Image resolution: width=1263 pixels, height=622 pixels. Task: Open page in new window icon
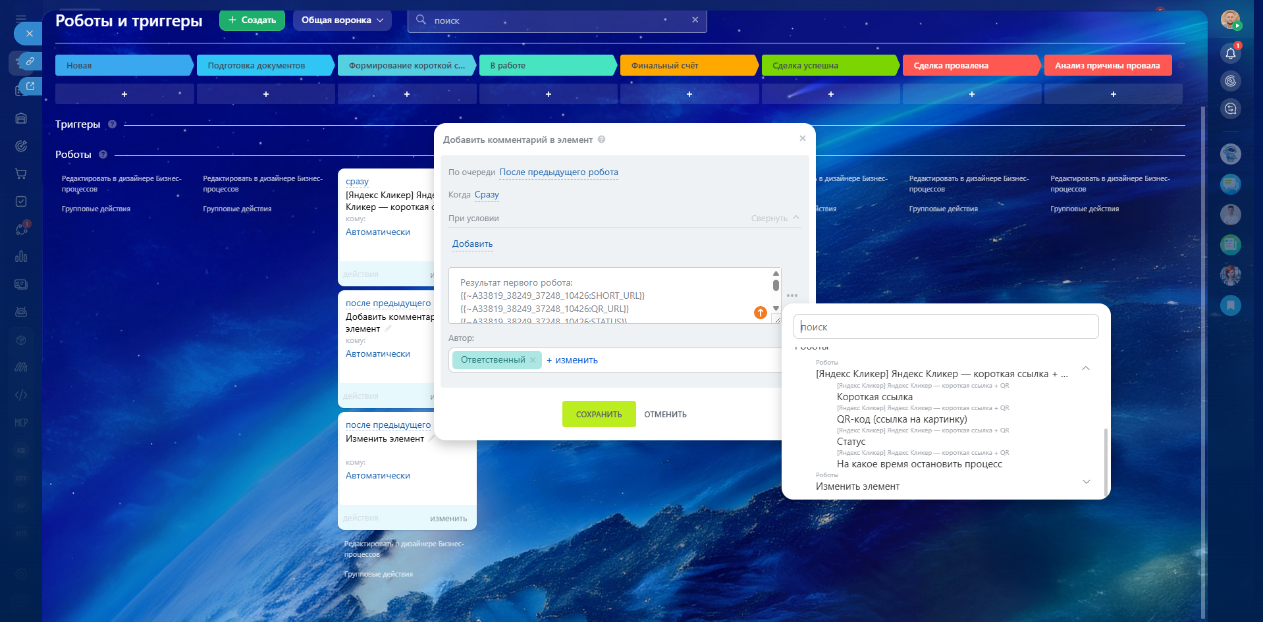tap(30, 86)
